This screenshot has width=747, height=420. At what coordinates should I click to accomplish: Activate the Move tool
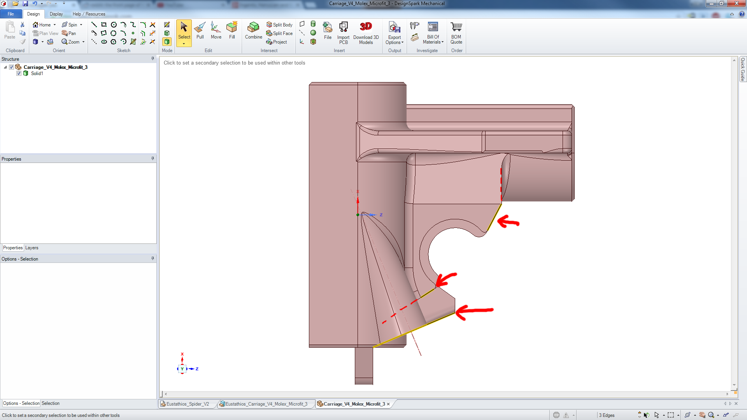pos(216,30)
